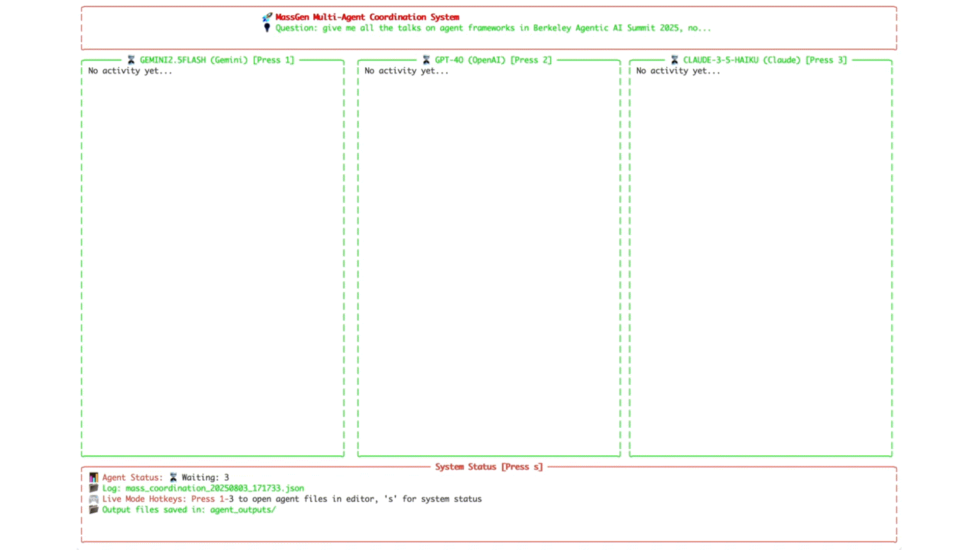978x550 pixels.
Task: Click hourglass icon on GPT-4O panel
Action: coord(426,60)
